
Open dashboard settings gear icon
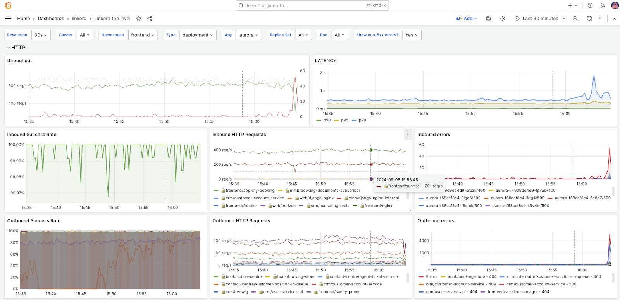pyautogui.click(x=503, y=19)
